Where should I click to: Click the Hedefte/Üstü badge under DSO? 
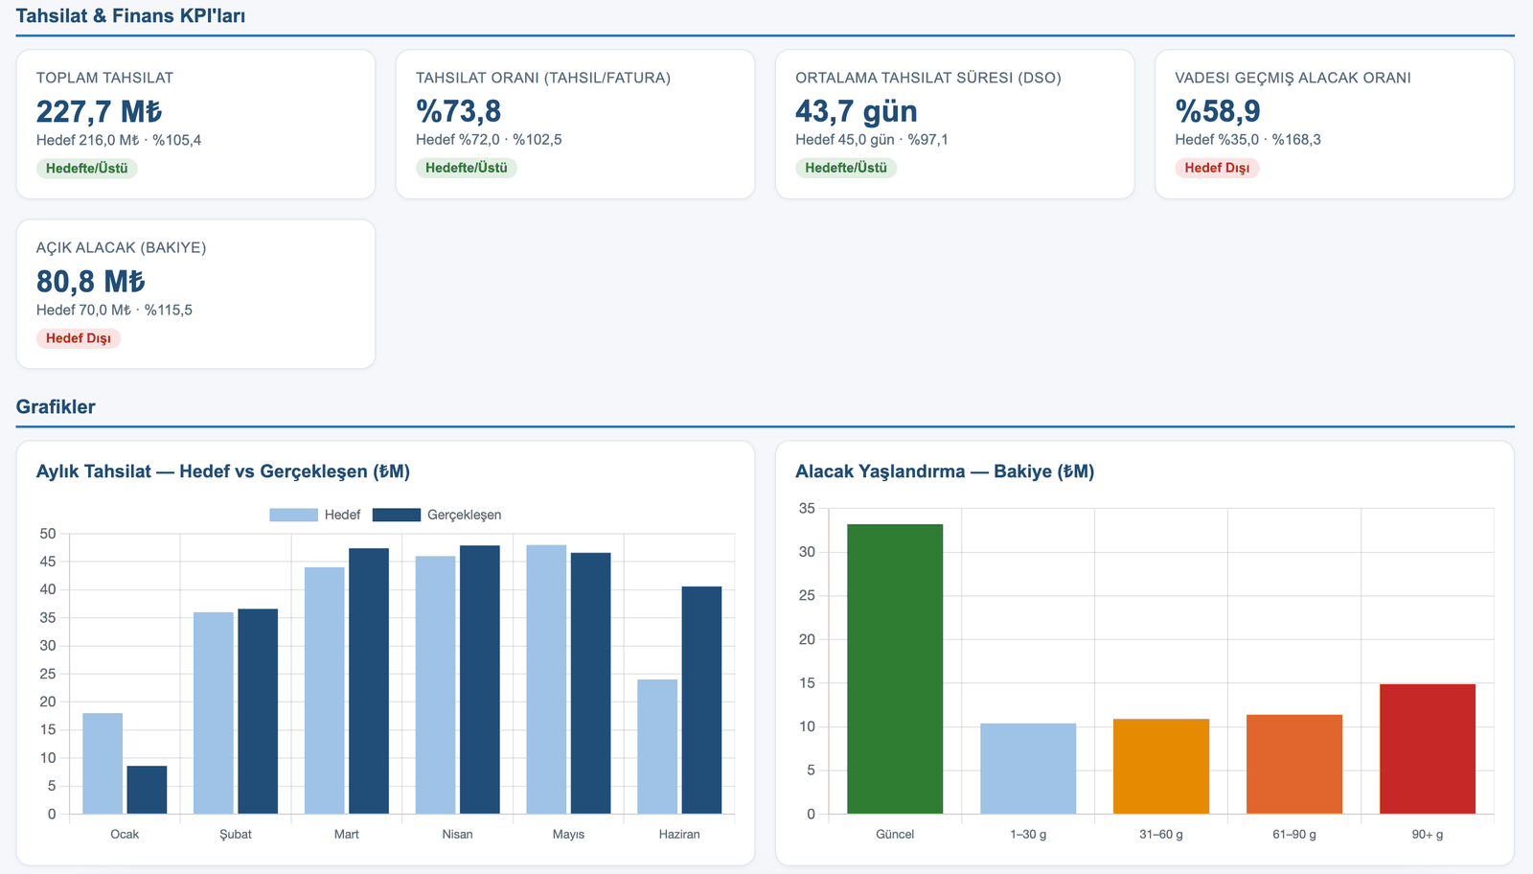point(846,168)
